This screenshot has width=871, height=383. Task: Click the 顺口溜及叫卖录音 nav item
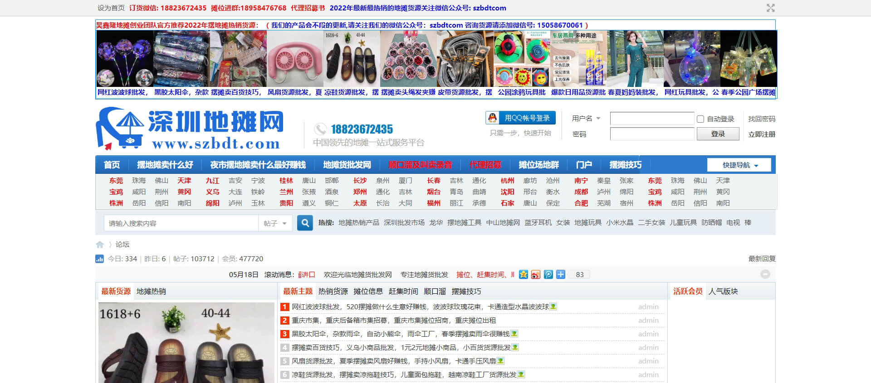[x=420, y=165]
